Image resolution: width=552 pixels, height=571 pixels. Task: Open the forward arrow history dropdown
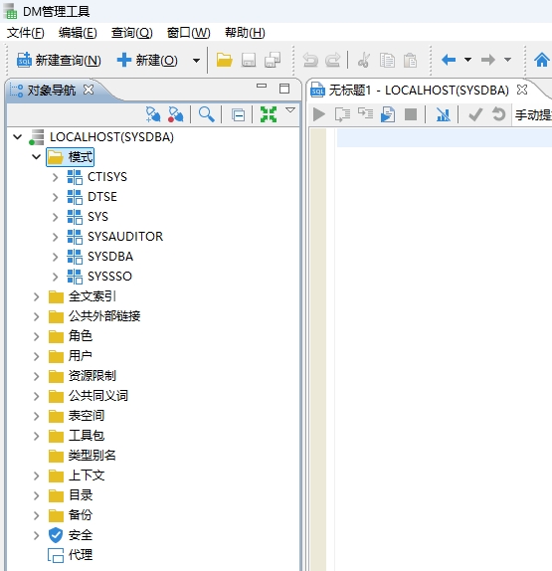coord(507,60)
